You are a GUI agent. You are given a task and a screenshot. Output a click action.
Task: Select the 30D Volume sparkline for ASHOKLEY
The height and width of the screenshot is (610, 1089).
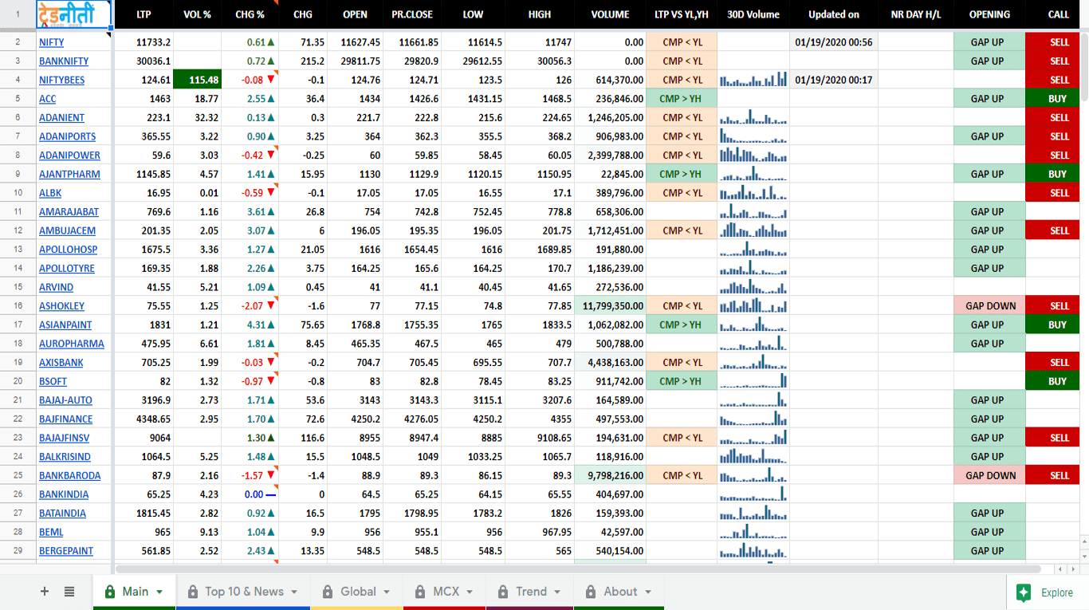(x=753, y=306)
